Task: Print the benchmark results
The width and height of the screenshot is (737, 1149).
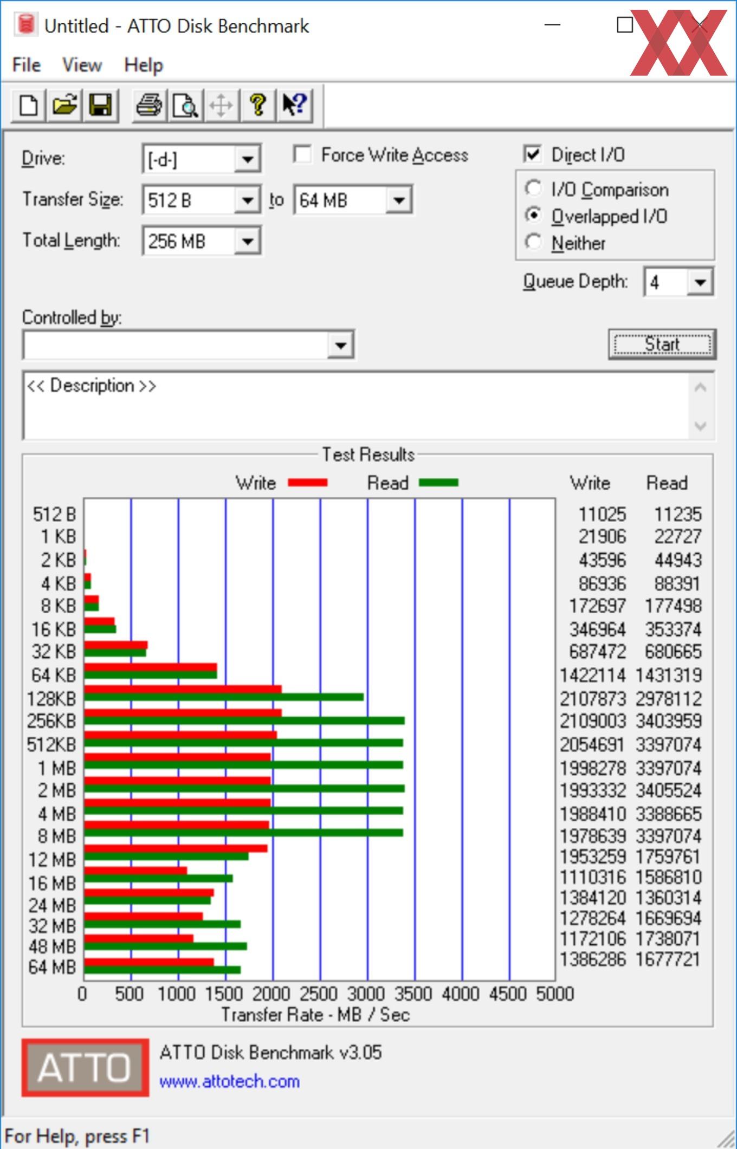Action: pyautogui.click(x=149, y=105)
